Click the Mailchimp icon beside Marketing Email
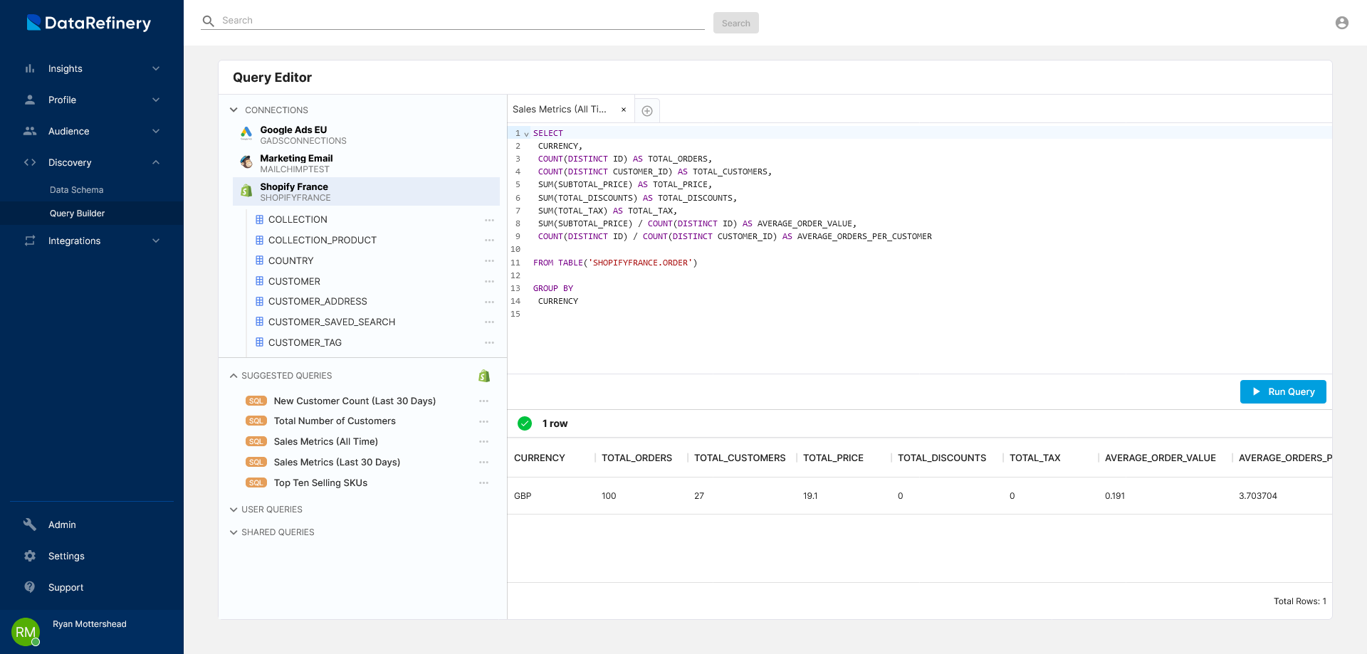This screenshot has width=1367, height=654. click(x=246, y=162)
